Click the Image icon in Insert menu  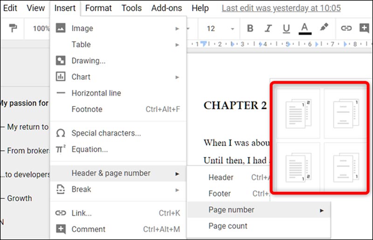pyautogui.click(x=61, y=28)
